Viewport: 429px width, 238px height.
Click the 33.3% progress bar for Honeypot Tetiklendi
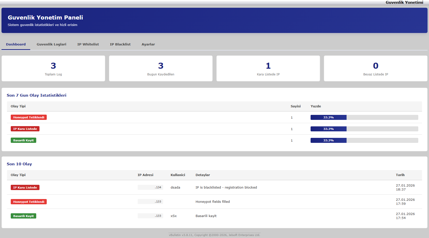(328, 117)
